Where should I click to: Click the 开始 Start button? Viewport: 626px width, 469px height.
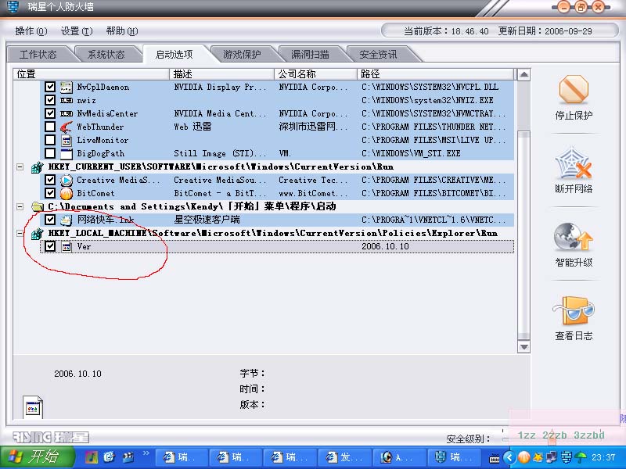(37, 457)
